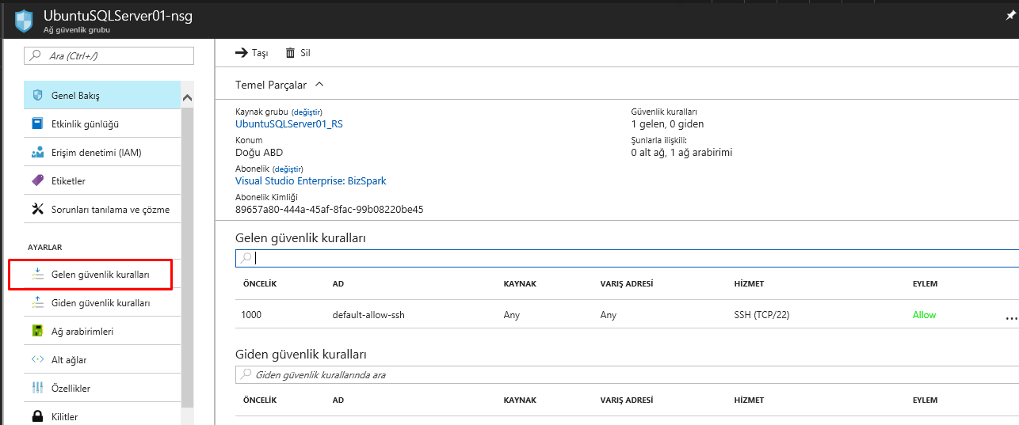Click the Kilitler padlock icon
The width and height of the screenshot is (1019, 425).
[x=37, y=416]
